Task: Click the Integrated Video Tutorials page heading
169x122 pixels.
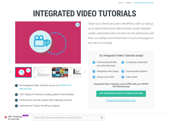Action: coord(84,14)
